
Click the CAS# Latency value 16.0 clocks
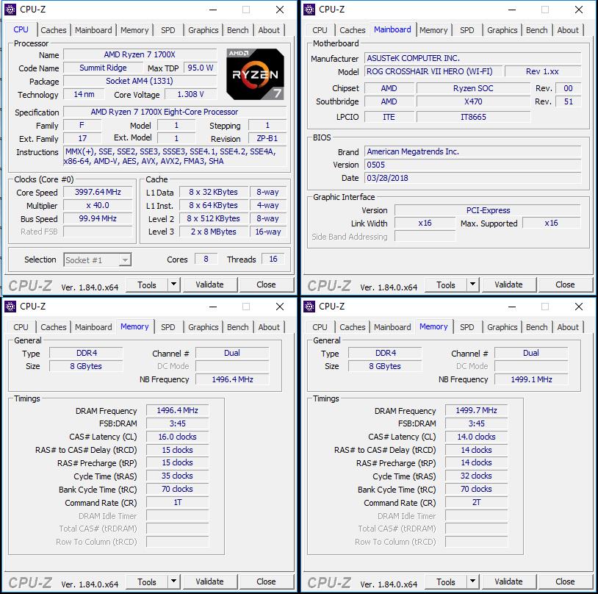point(177,437)
